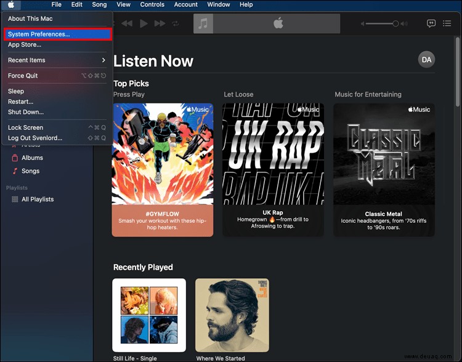462x362 pixels.
Task: Choose Shut Down from Apple menu
Action: pos(57,112)
